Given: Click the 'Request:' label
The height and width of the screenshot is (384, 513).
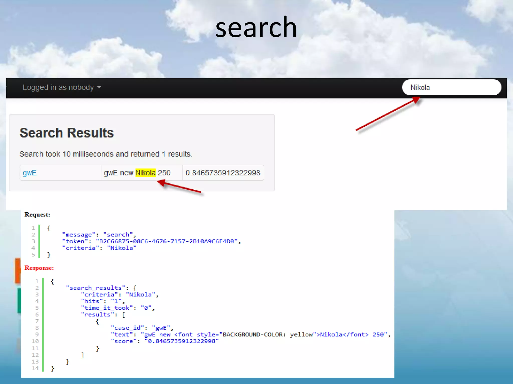Looking at the screenshot, I should pyautogui.click(x=37, y=214).
